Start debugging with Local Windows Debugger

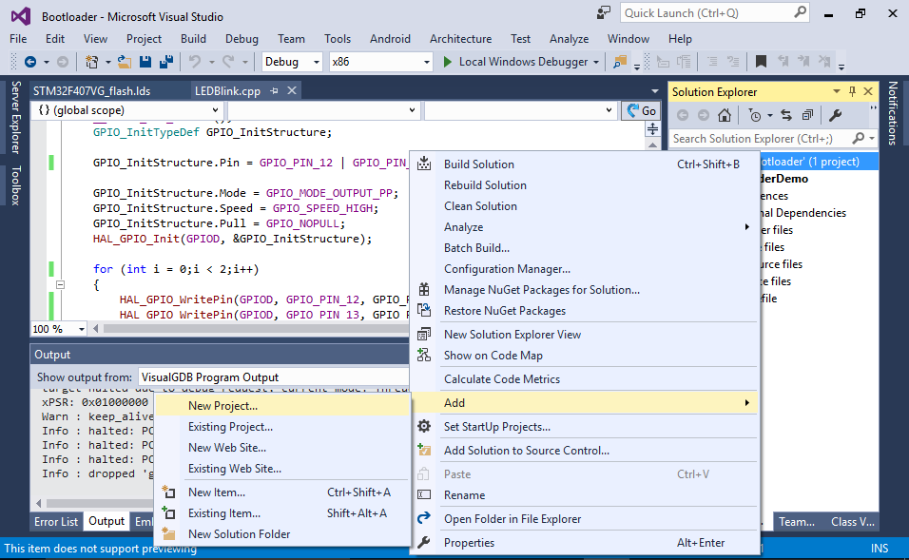(514, 62)
